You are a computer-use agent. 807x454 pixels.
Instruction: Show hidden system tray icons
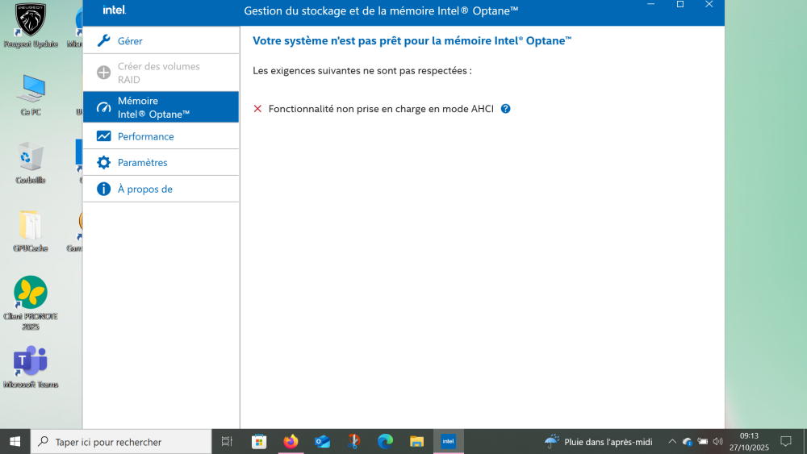tap(672, 442)
